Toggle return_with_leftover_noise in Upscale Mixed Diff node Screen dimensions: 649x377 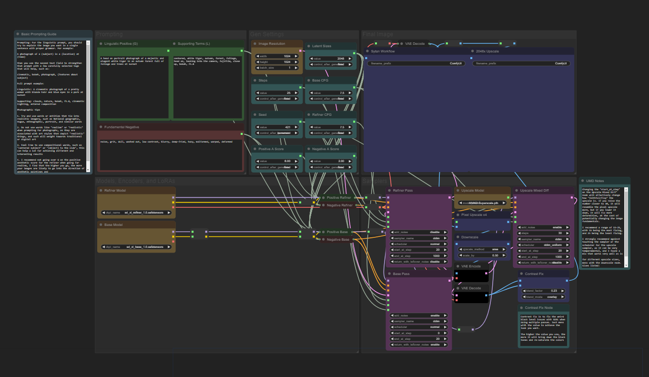(544, 263)
